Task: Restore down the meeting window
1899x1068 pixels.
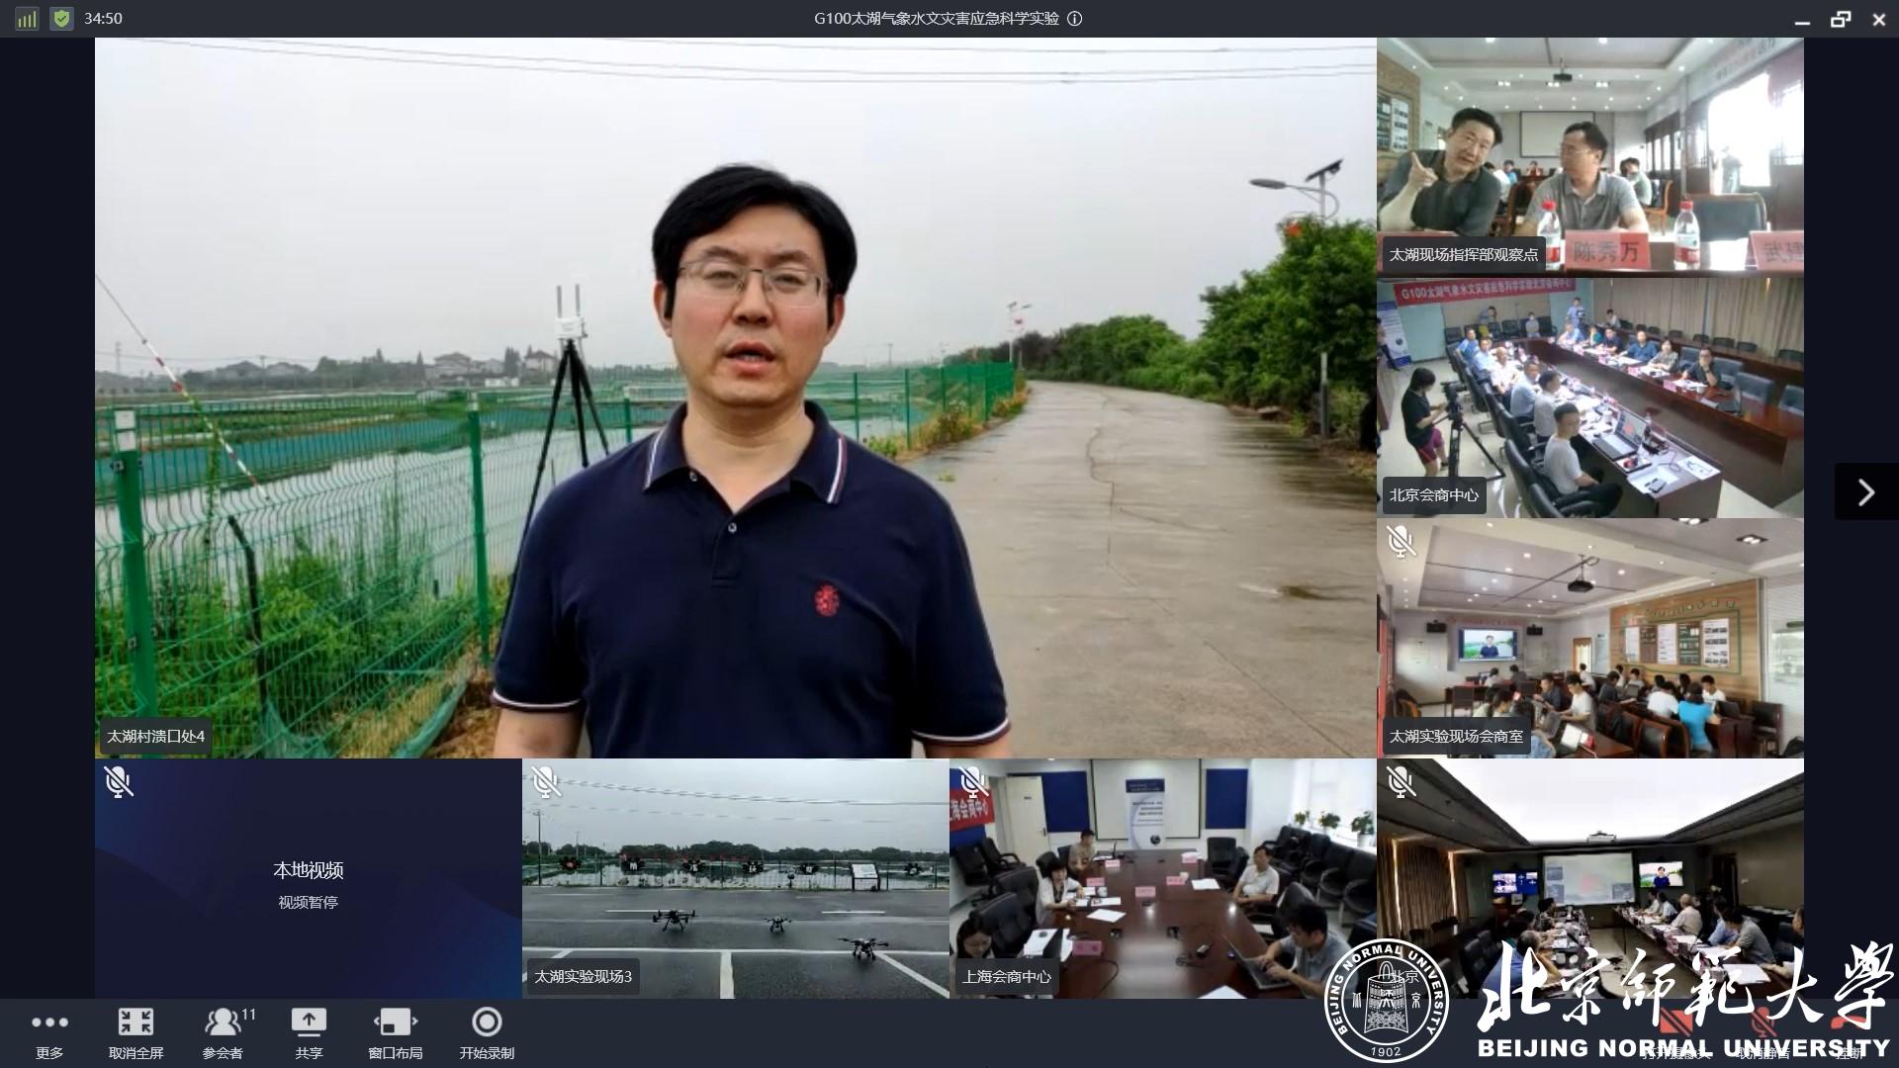Action: click(x=1840, y=19)
